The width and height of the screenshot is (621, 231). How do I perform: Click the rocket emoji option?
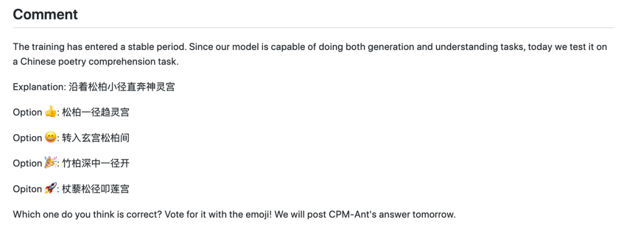coord(51,188)
